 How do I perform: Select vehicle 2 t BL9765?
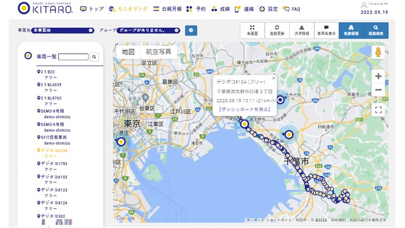point(49,98)
